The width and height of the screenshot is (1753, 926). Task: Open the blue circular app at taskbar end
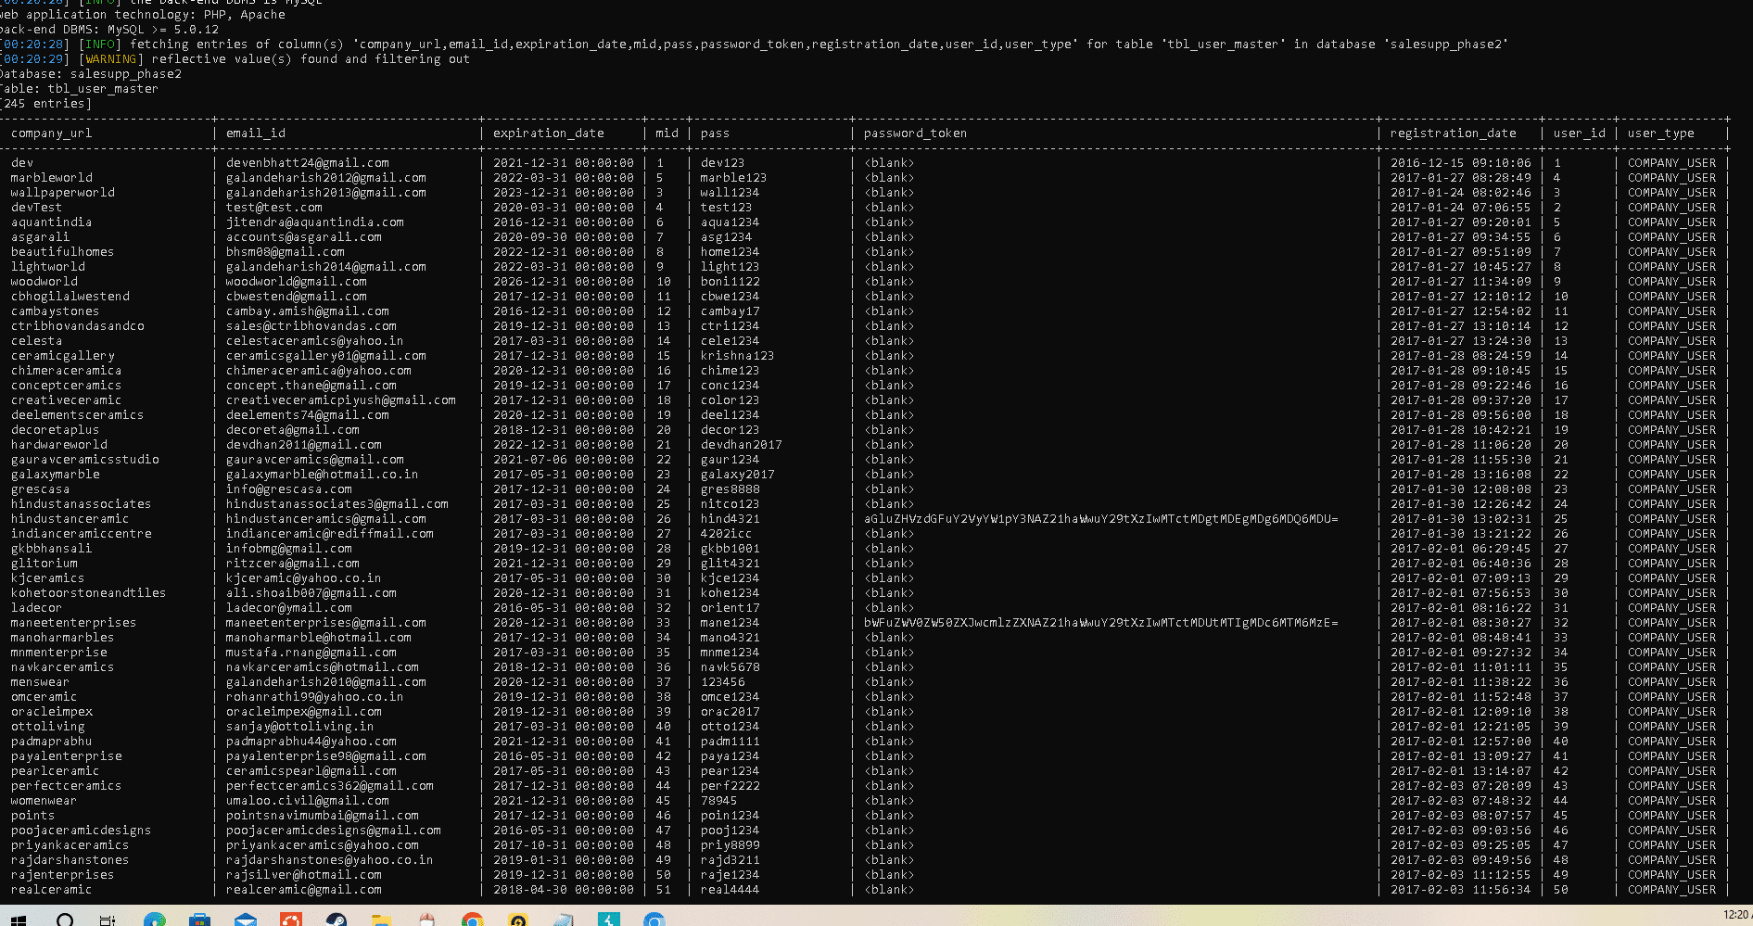coord(655,919)
